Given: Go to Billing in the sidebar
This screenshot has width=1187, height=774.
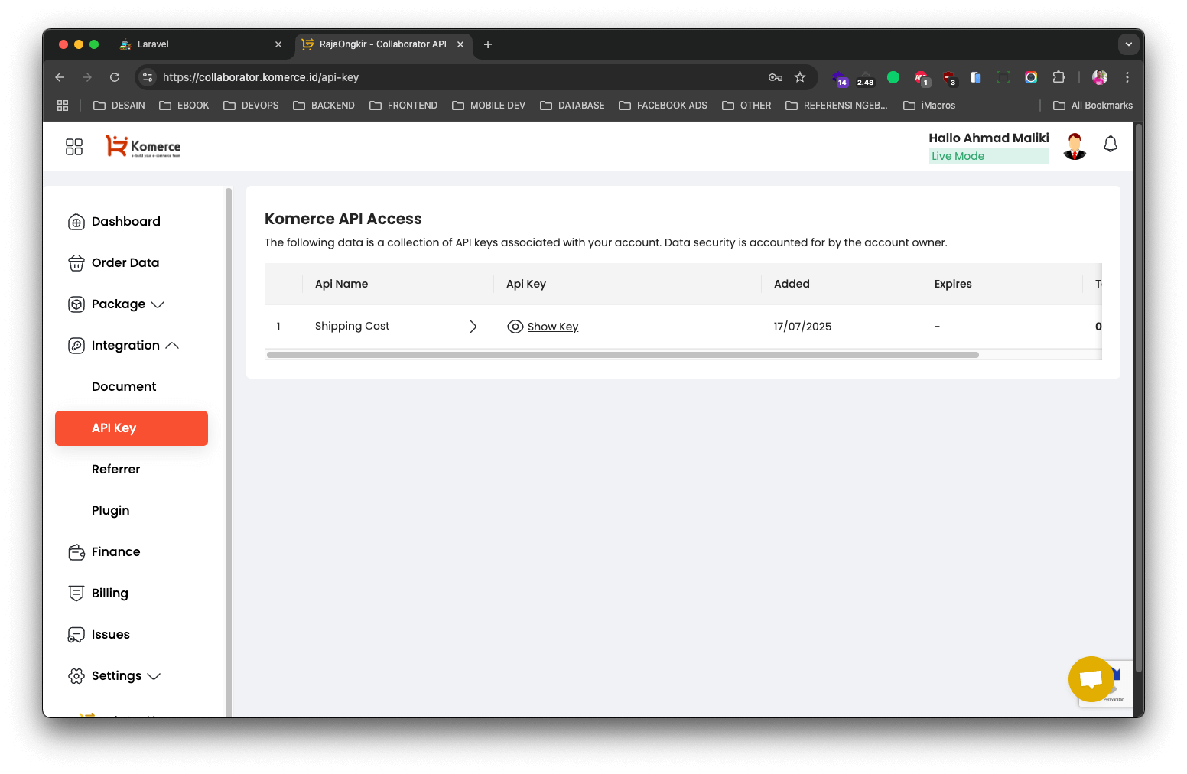Looking at the screenshot, I should [110, 594].
